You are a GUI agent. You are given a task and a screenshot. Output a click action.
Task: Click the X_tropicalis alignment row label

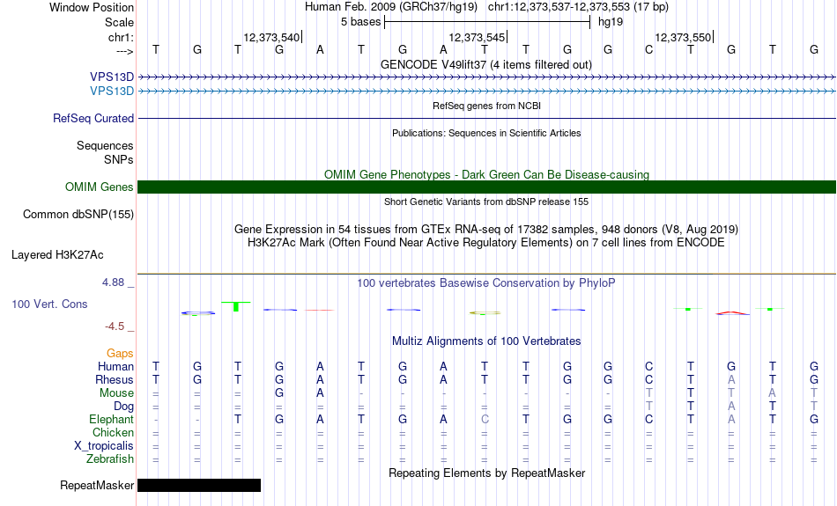pyautogui.click(x=104, y=446)
